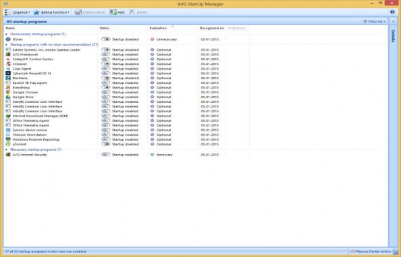Open the vertical Details tab

393,36
